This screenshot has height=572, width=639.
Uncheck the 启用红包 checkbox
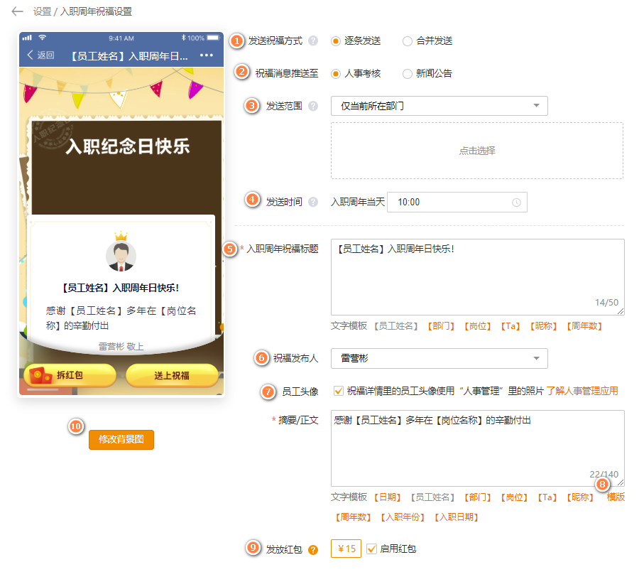371,549
